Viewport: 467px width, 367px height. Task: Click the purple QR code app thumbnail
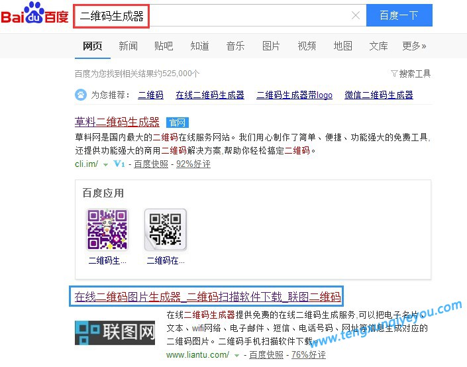pos(107,230)
